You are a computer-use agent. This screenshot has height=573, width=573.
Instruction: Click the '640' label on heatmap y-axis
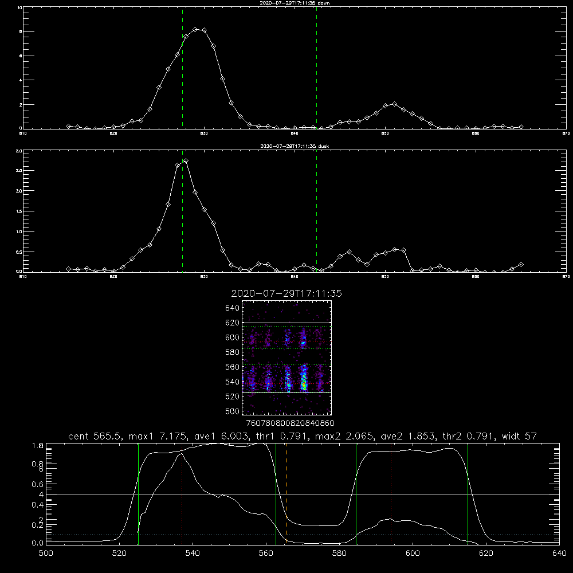click(x=233, y=308)
